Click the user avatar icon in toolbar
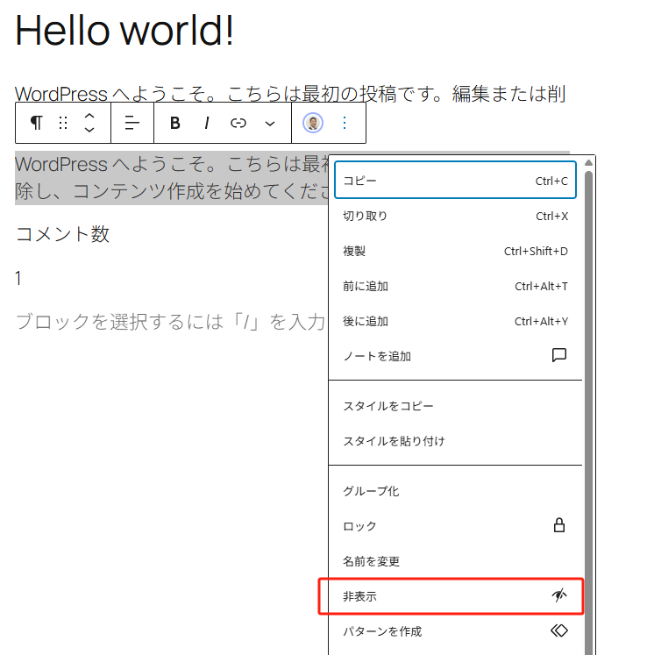This screenshot has width=647, height=655. click(x=313, y=123)
